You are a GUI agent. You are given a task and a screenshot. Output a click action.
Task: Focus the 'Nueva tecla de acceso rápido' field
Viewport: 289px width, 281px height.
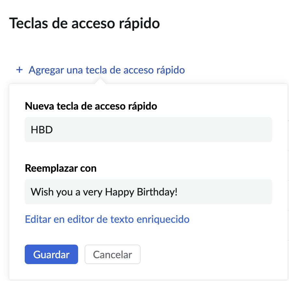point(148,129)
